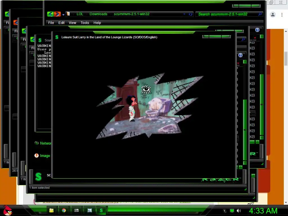Viewport: 288px width, 216px height.
Task: Switch to ScummVM in the taskbar
Action: (x=101, y=210)
